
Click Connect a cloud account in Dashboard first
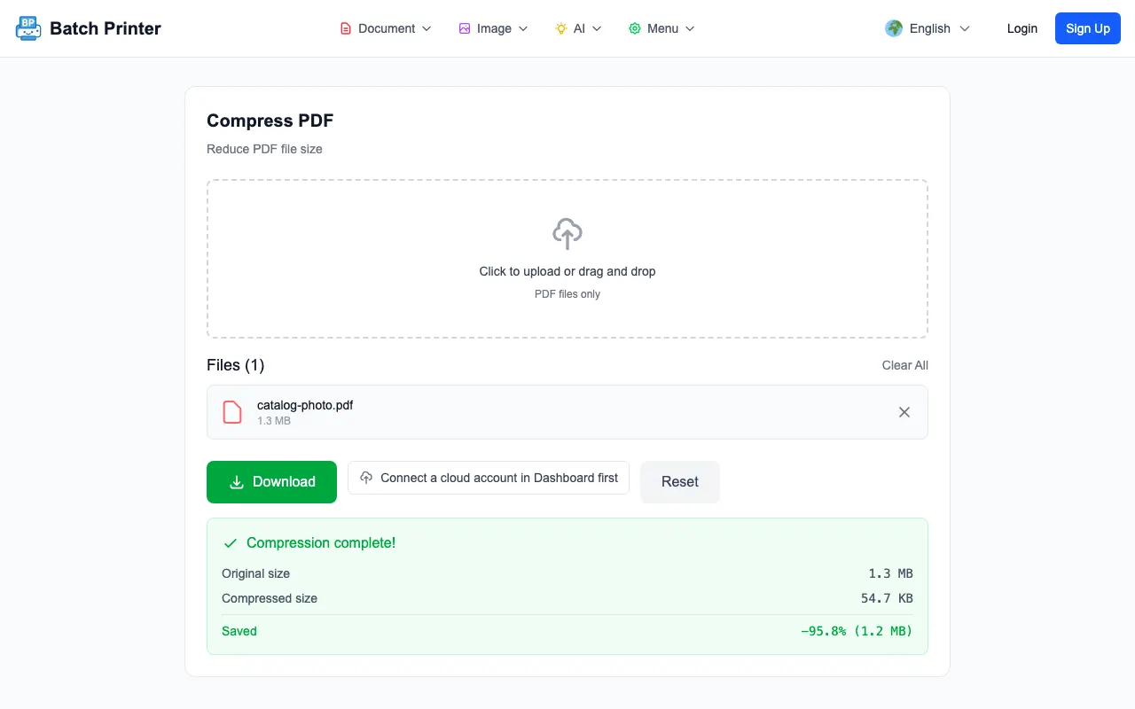click(x=489, y=478)
